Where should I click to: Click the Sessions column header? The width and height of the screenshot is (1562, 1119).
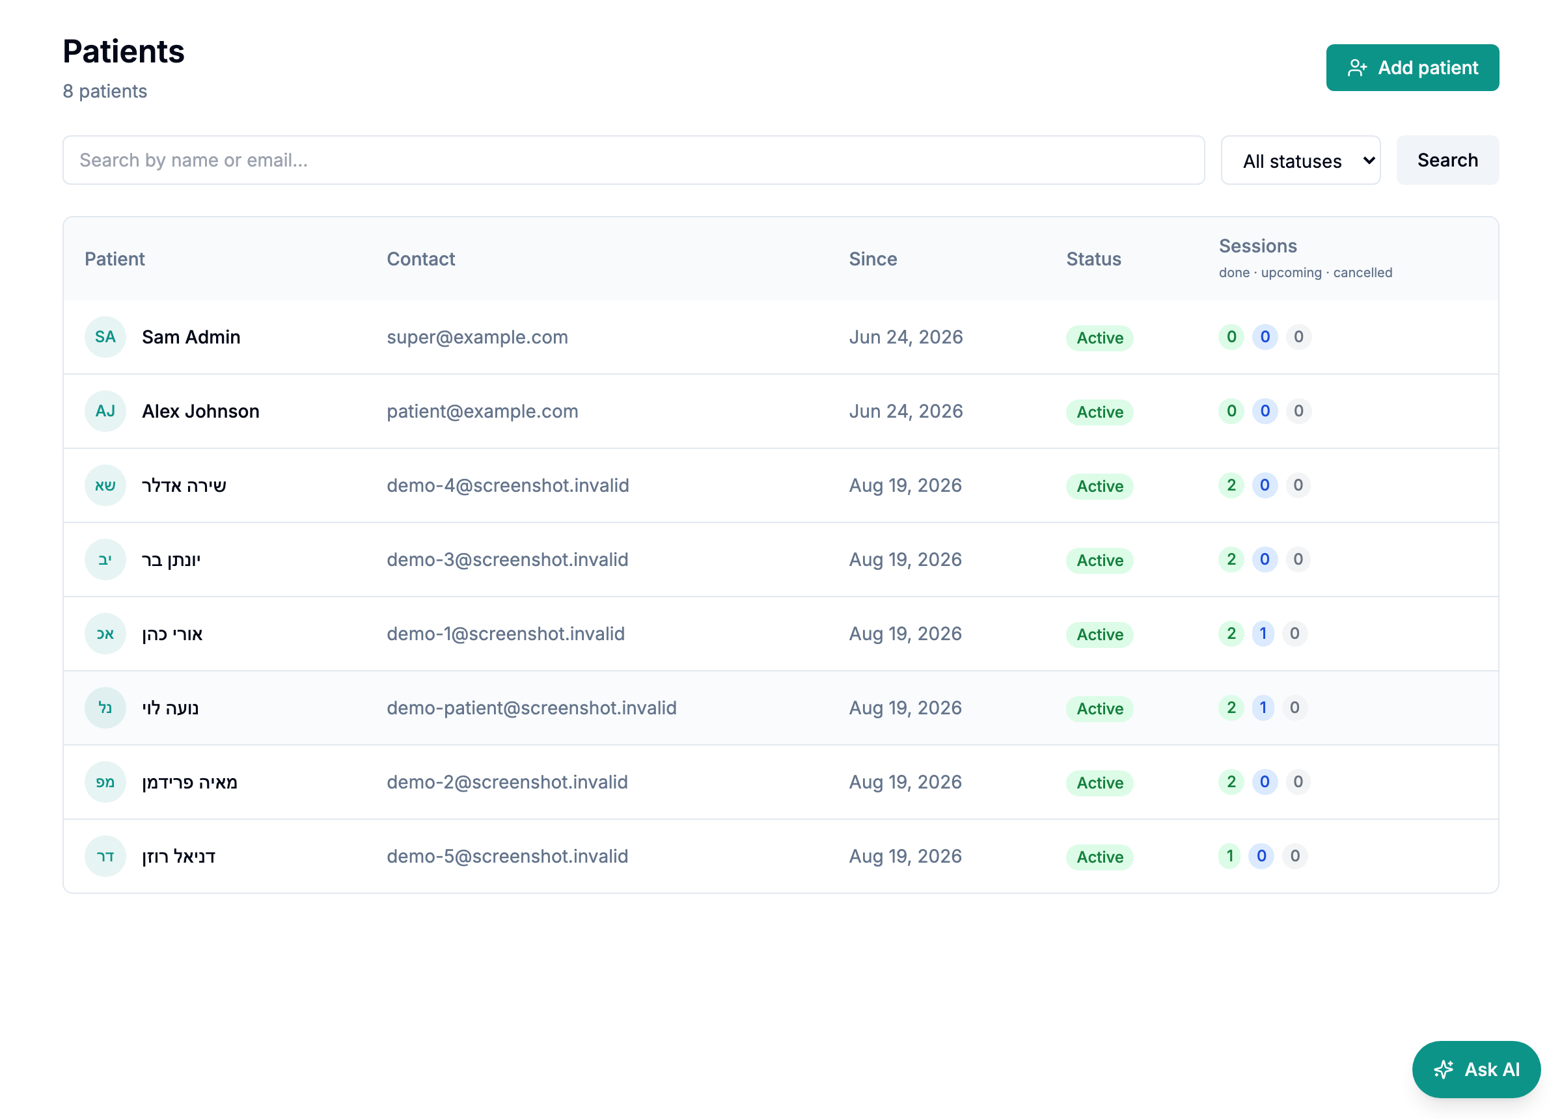tap(1257, 246)
